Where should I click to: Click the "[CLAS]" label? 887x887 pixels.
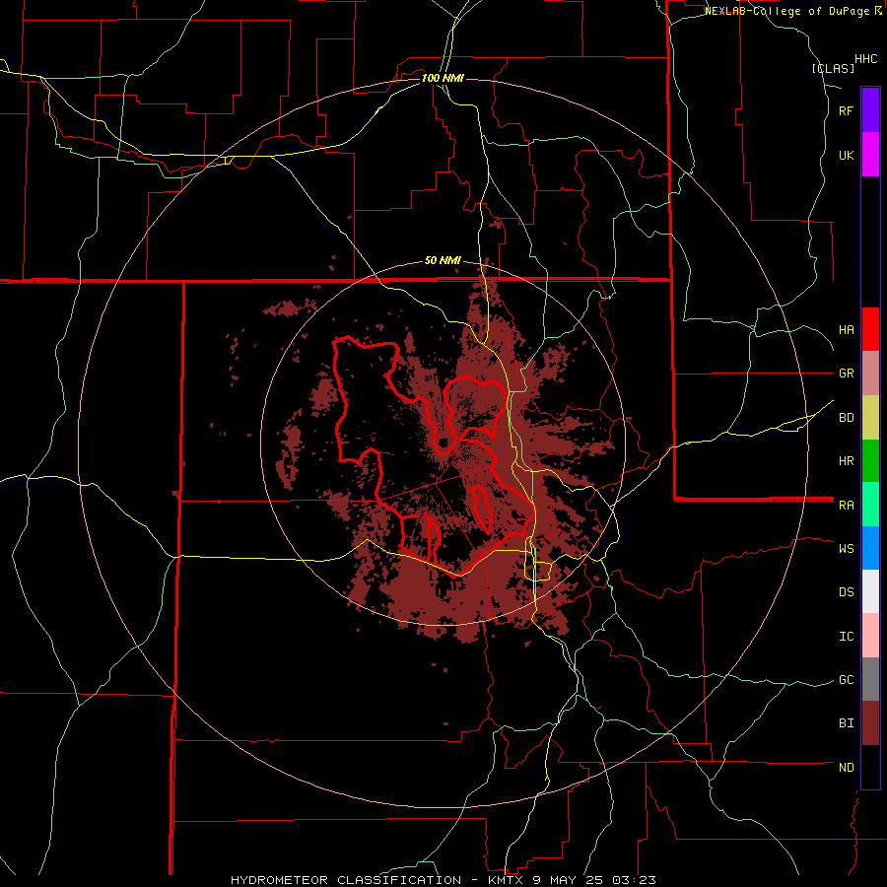tap(833, 69)
